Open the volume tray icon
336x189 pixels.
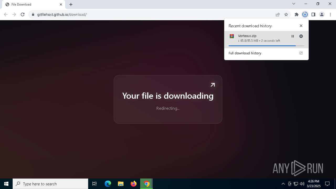pos(302,184)
